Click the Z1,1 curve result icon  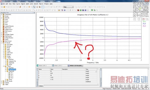(x=9, y=73)
